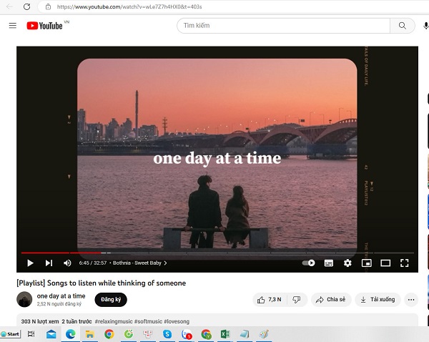Open Excel on the taskbar
429x342 pixels.
[x=225, y=334]
